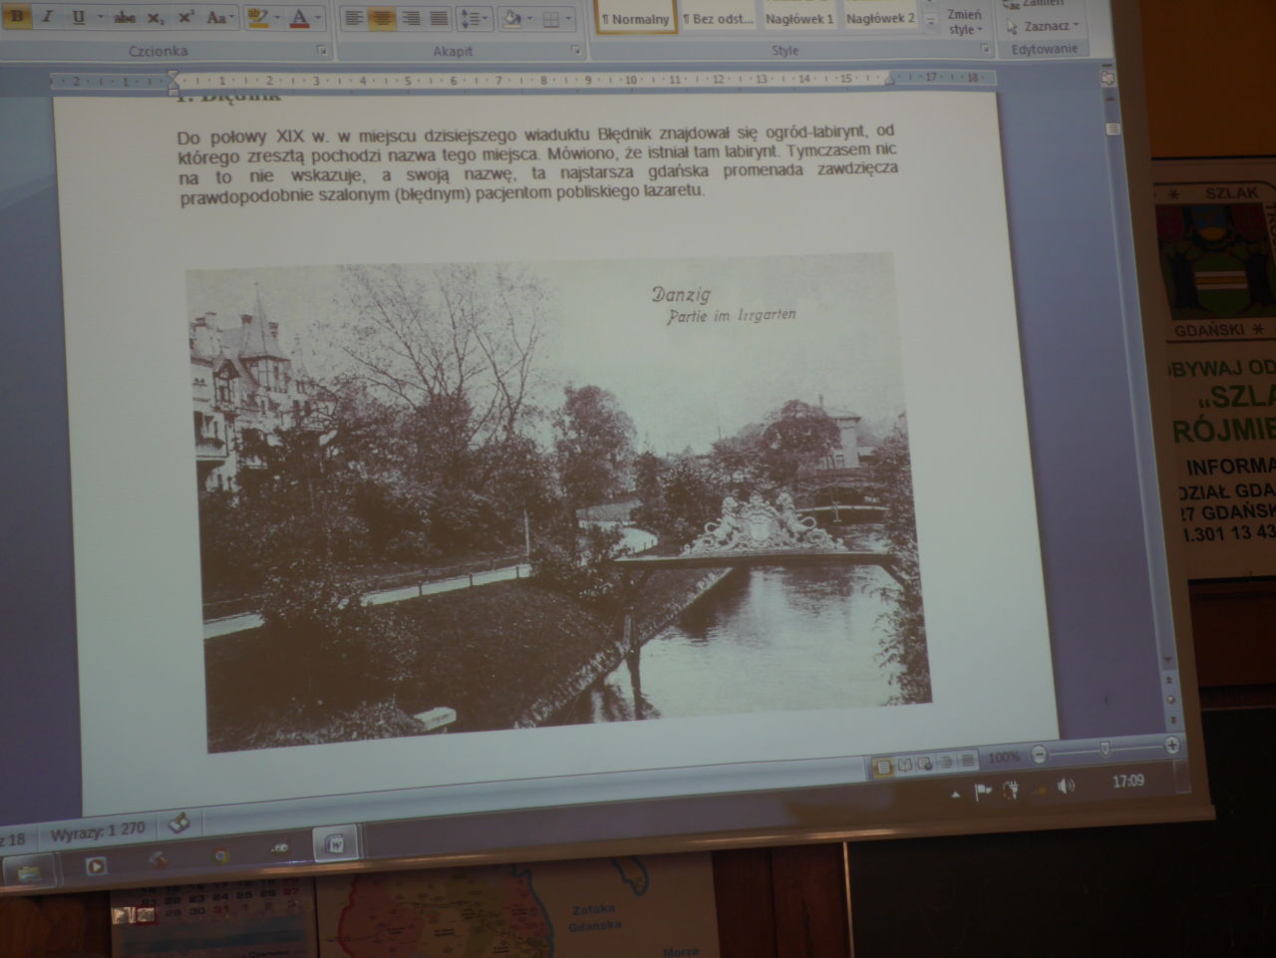The width and height of the screenshot is (1276, 958).
Task: Open the Zaznacz dropdown menu
Action: 1043,26
